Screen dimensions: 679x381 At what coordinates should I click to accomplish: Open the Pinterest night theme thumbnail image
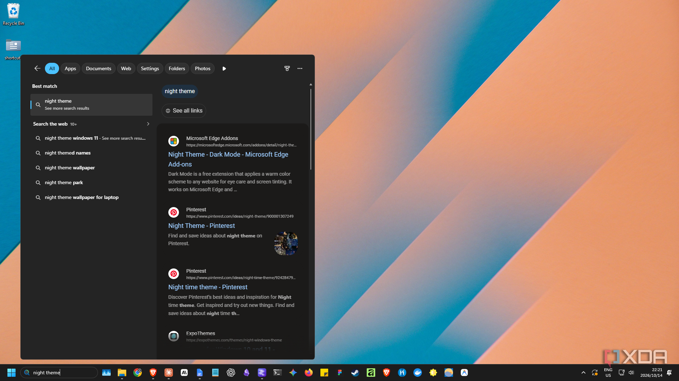tap(286, 243)
